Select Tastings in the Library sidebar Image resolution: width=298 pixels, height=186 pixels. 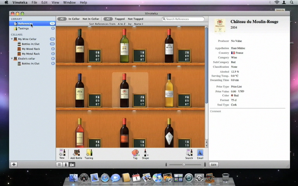pyautogui.click(x=32, y=28)
